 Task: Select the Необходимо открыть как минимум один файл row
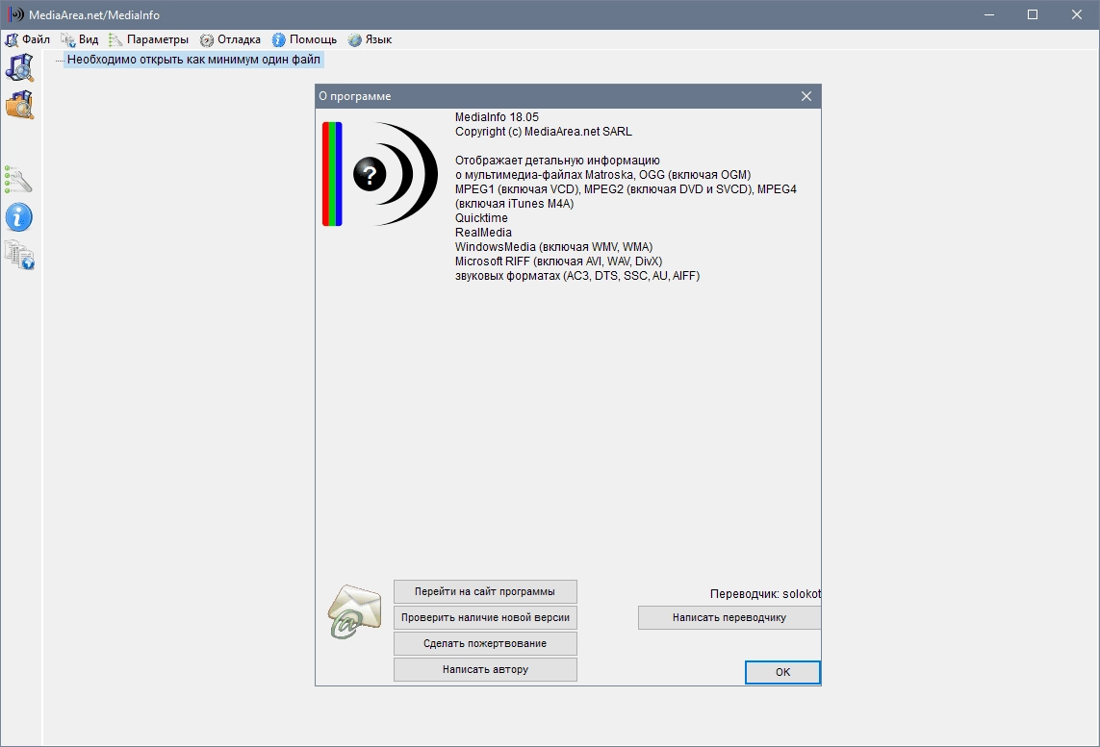click(x=193, y=60)
